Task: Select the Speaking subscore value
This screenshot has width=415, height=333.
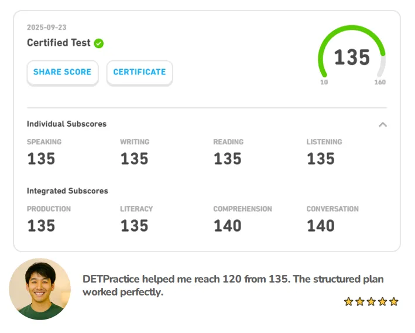Action: pyautogui.click(x=42, y=159)
